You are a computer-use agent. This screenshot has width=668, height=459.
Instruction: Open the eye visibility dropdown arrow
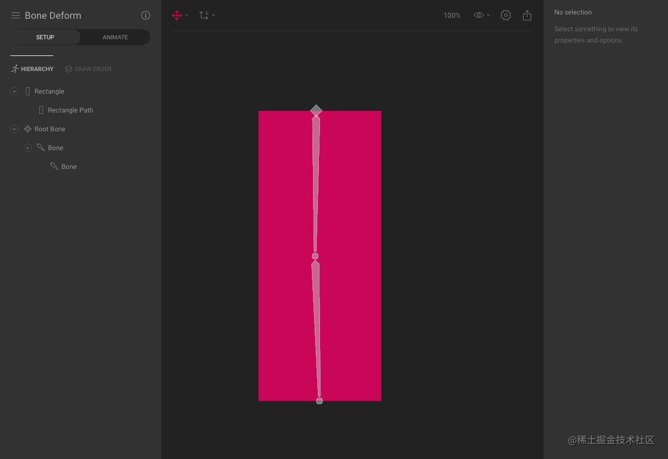tap(489, 15)
